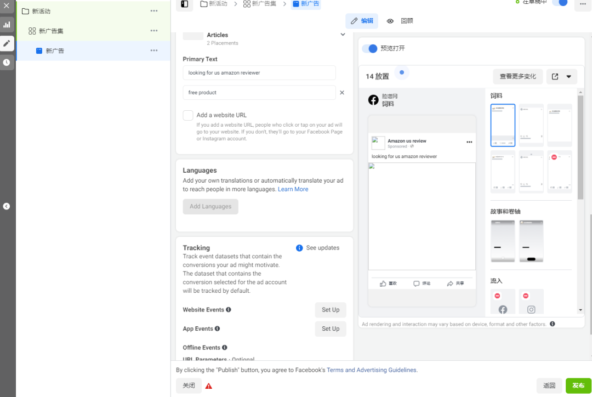
Task: Select the second feed placement thumbnail in top row
Action: (531, 126)
